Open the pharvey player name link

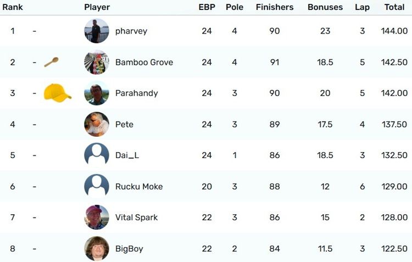(131, 31)
